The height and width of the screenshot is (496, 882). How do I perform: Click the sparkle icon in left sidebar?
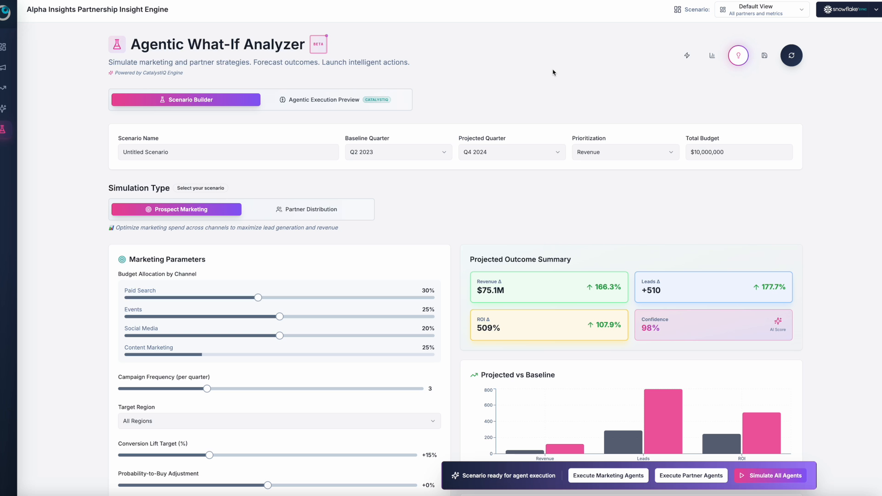point(4,108)
